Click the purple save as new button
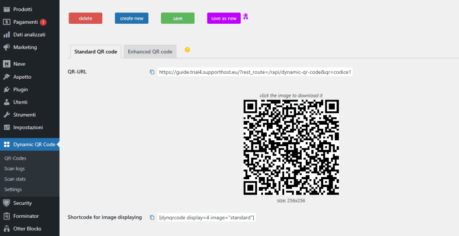The width and height of the screenshot is (459, 236). (x=224, y=18)
